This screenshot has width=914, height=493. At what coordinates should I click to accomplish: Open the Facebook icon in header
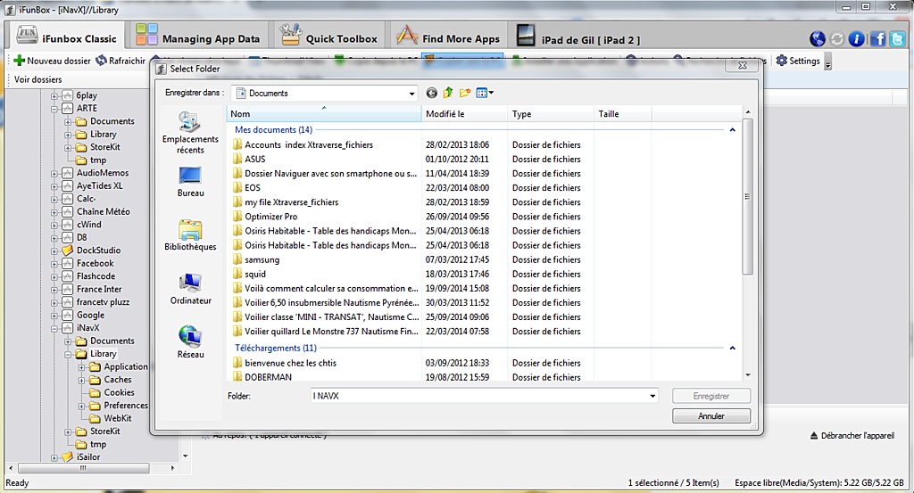(x=878, y=39)
